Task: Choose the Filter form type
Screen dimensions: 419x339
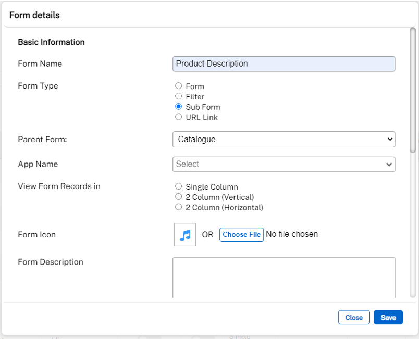Action: (x=178, y=96)
